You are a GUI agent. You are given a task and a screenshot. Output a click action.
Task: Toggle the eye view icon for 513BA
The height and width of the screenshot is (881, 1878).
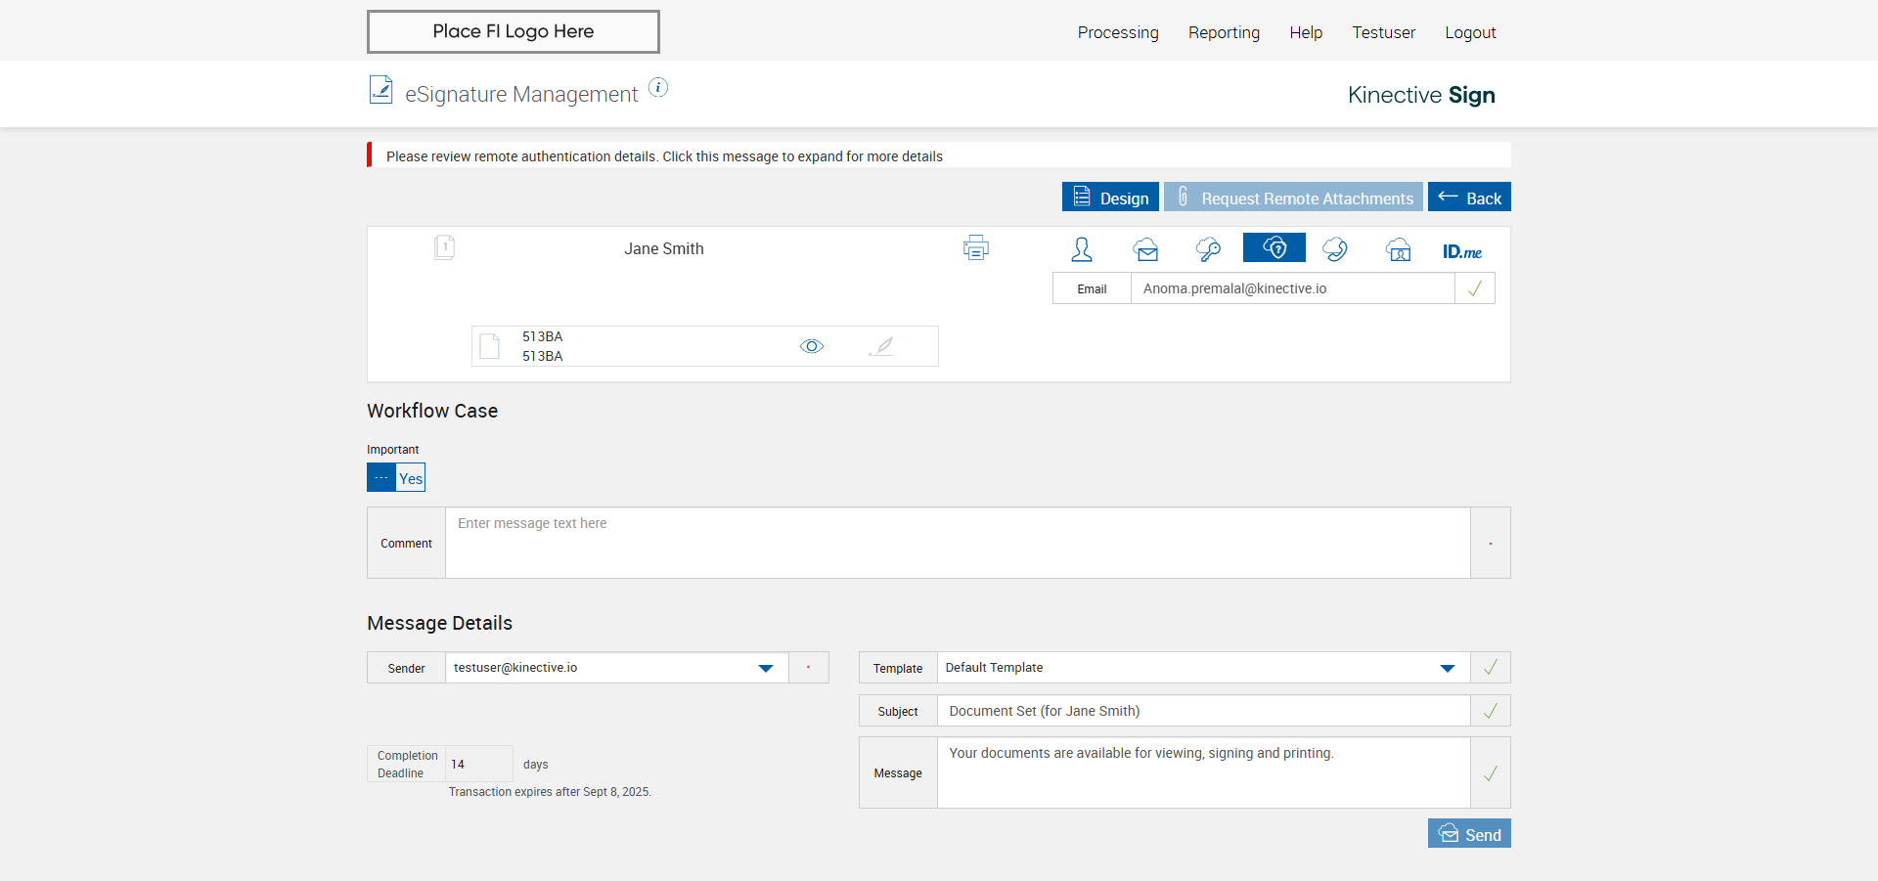pos(812,346)
